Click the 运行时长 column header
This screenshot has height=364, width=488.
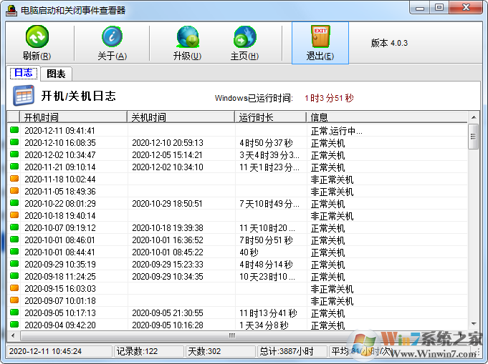click(269, 117)
